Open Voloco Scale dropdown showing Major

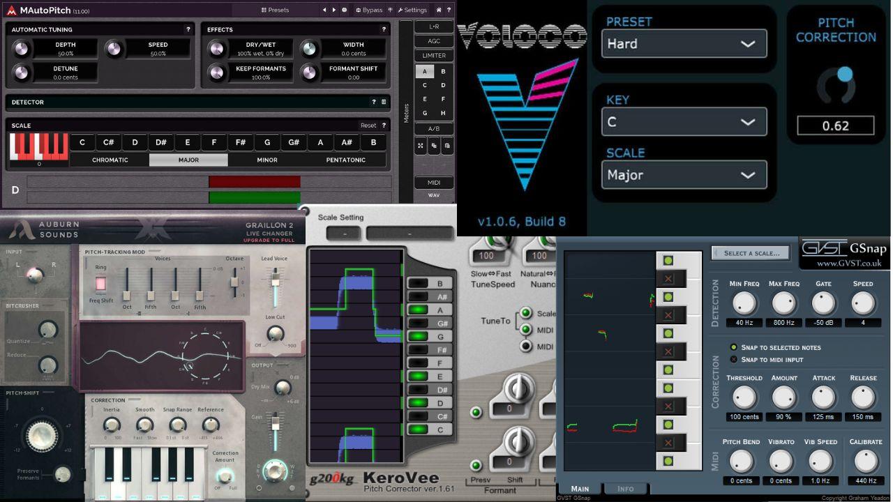click(684, 174)
